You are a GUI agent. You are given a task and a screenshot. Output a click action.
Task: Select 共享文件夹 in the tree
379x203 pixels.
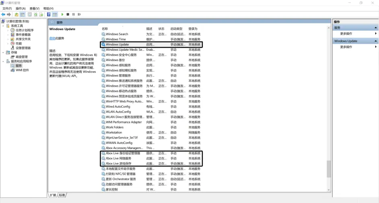pyautogui.click(x=23, y=39)
